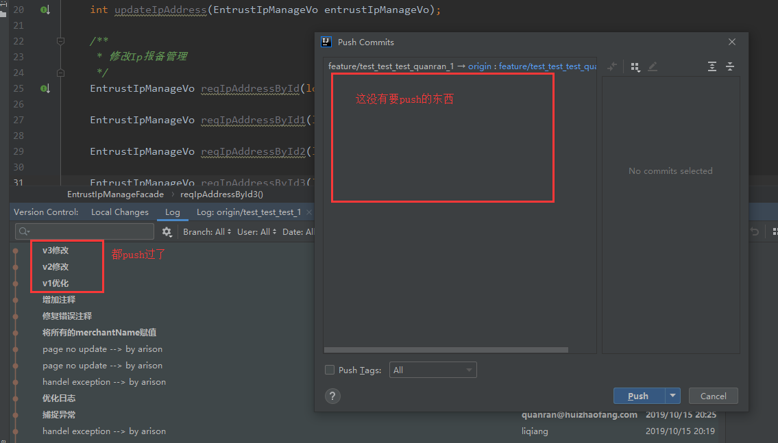Click the Cancel button
The image size is (778, 443).
click(713, 396)
